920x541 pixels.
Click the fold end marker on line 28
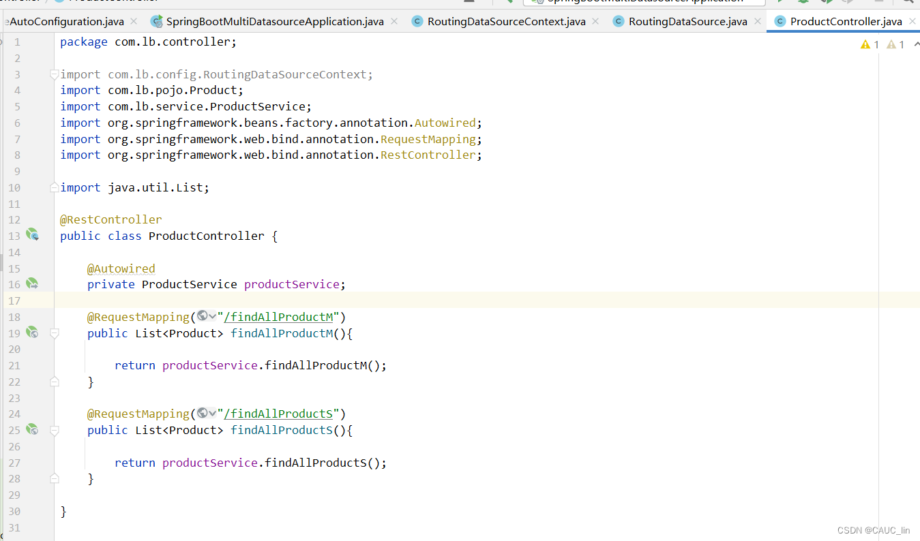55,479
